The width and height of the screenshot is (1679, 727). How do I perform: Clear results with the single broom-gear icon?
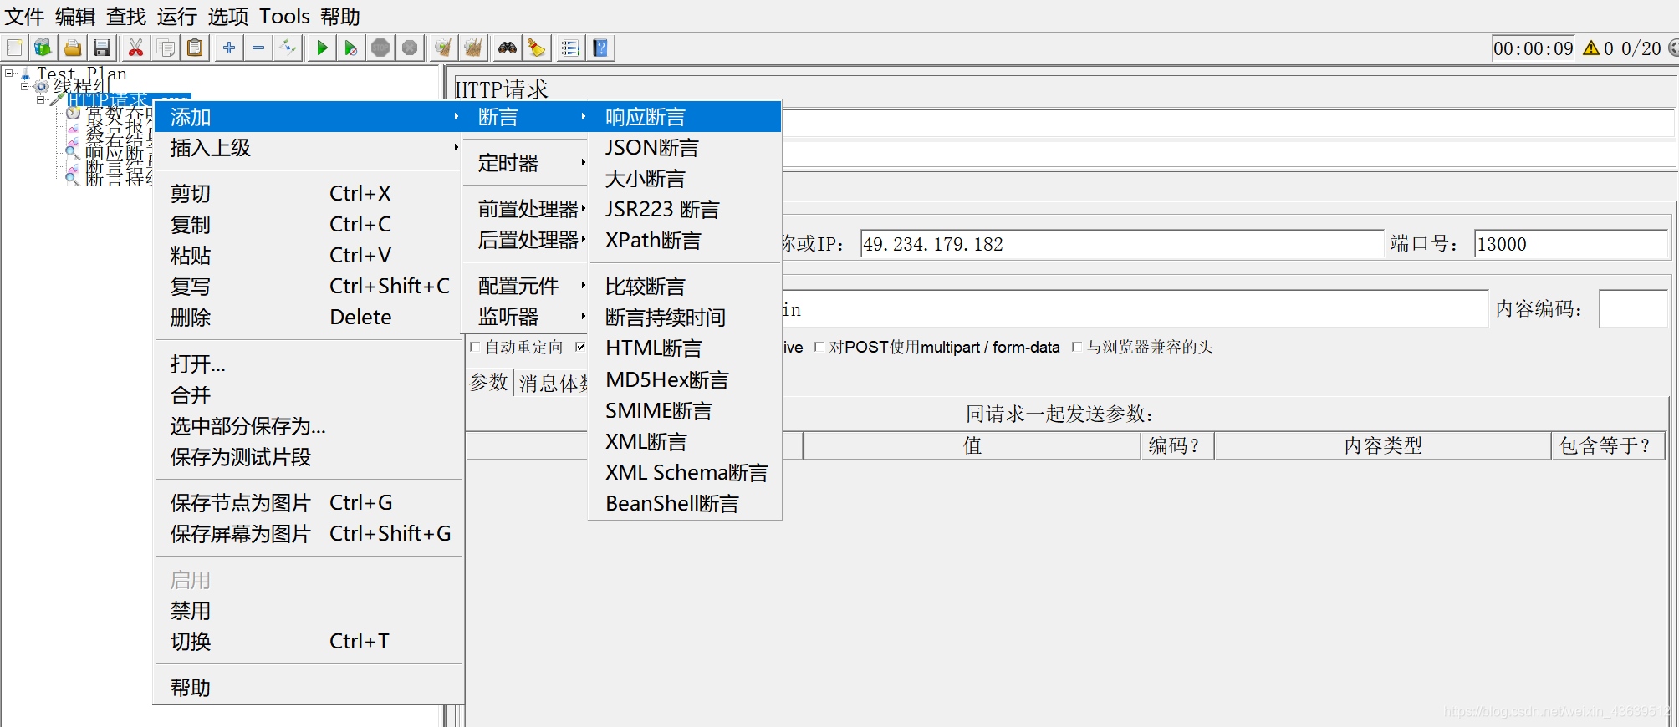pos(443,48)
